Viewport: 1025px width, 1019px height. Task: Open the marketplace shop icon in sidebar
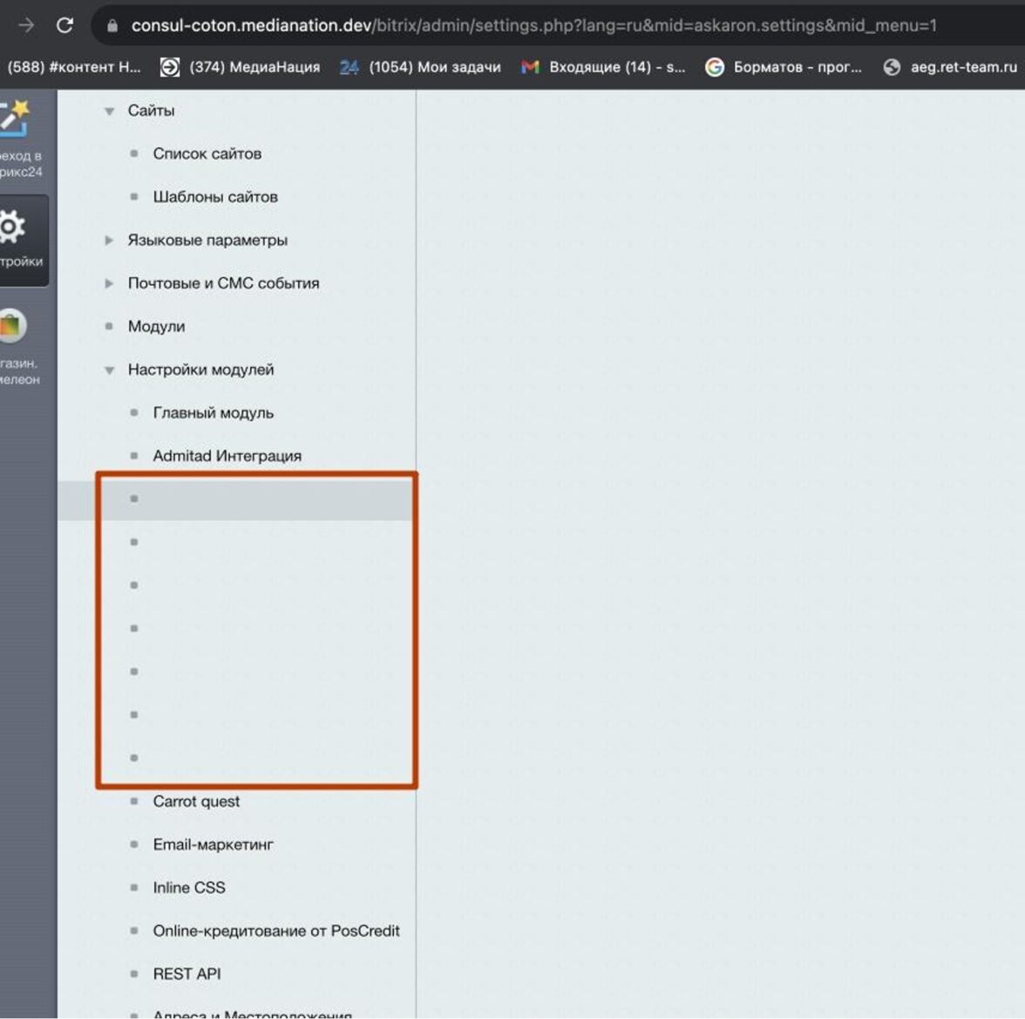[12, 326]
